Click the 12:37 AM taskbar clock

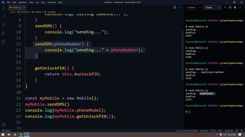coord(232,134)
